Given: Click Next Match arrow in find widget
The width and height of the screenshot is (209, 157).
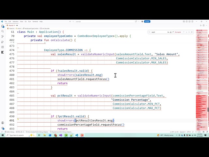Looking at the screenshot, I should (186, 32).
